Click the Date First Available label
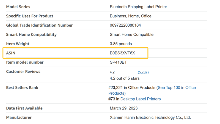This screenshot has width=220, height=124. [24, 108]
